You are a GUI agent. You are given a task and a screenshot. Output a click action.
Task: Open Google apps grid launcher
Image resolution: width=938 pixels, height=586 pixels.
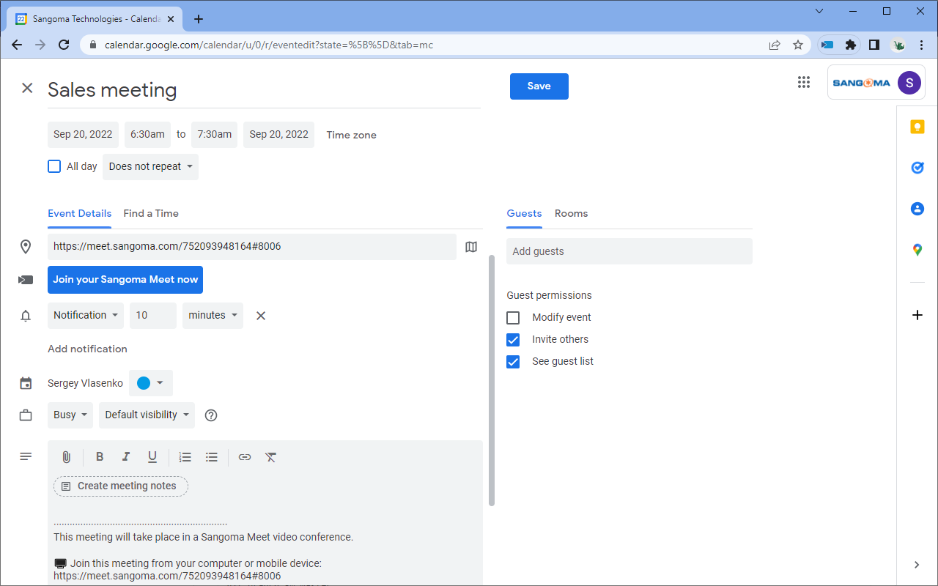pyautogui.click(x=804, y=83)
